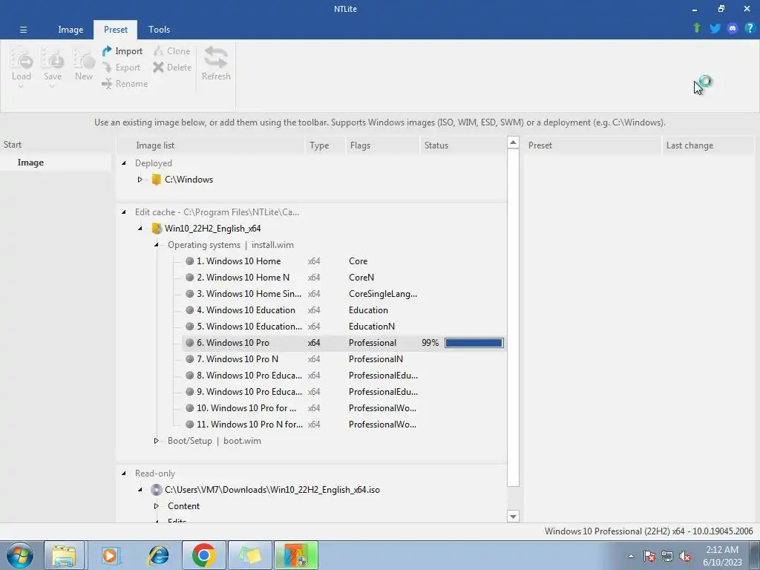
Task: Collapse the Edit cache group
Action: pos(124,212)
